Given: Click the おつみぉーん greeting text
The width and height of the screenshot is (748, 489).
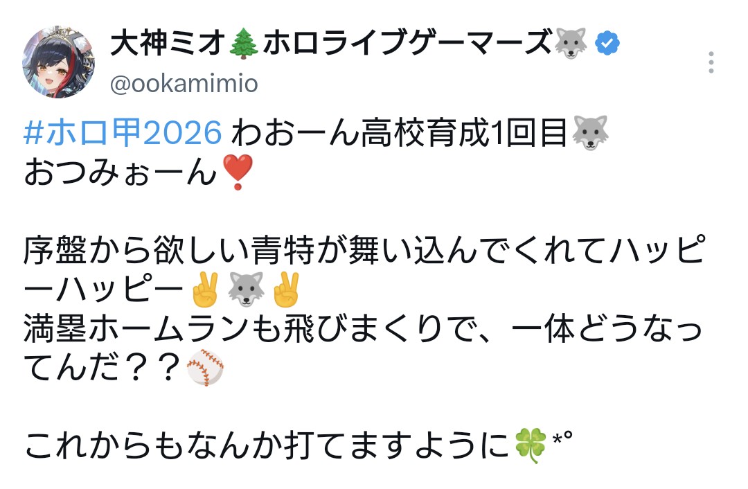Looking at the screenshot, I should pyautogui.click(x=121, y=172).
